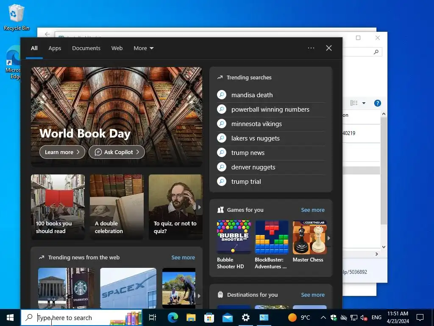Open Windows Security tray icon

click(x=334, y=318)
